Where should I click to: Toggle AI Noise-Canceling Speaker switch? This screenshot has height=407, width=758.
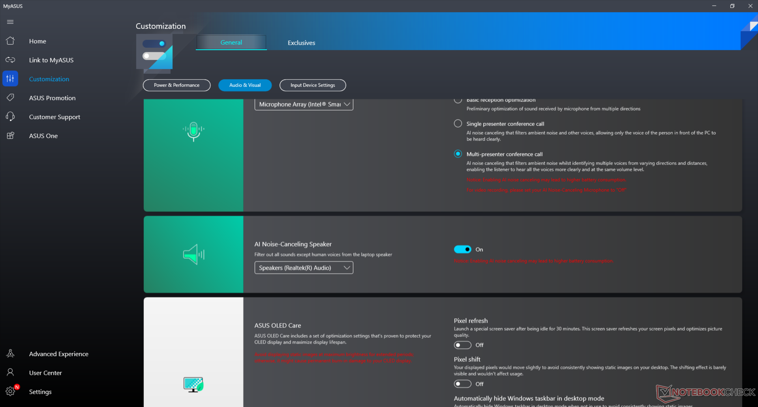(463, 249)
